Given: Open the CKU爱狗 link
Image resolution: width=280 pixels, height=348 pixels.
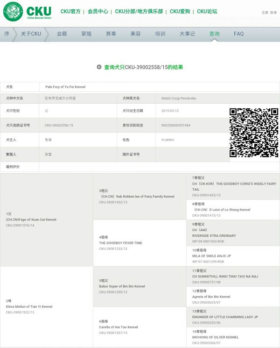Looking at the screenshot, I should click(x=180, y=12).
